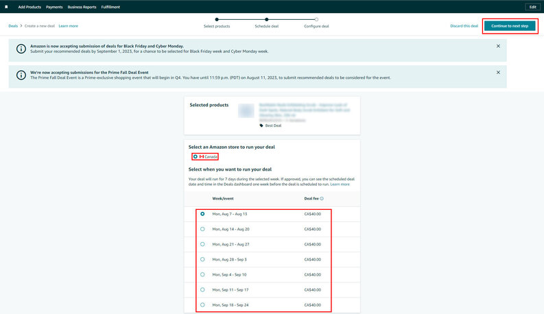
Task: Click the Best Deal tag icon
Action: pos(261,125)
